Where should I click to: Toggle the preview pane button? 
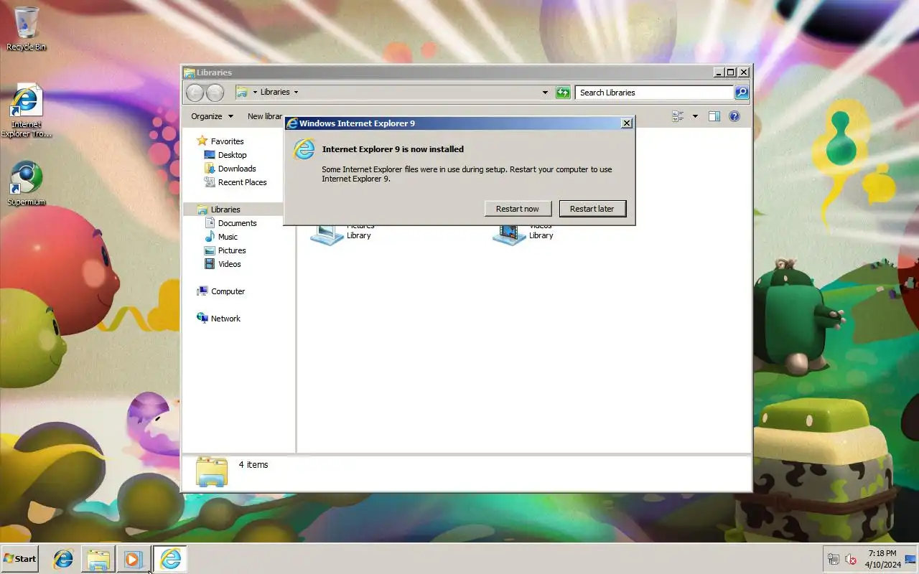(714, 116)
